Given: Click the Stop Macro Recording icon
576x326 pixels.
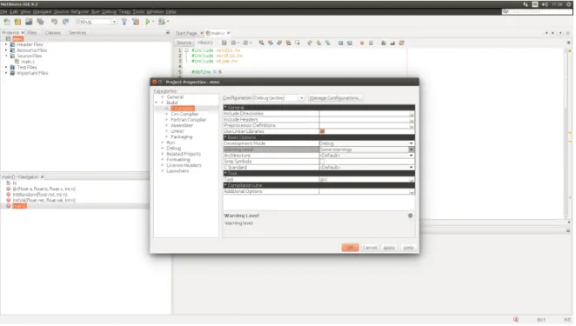Looking at the screenshot, I should [371, 43].
